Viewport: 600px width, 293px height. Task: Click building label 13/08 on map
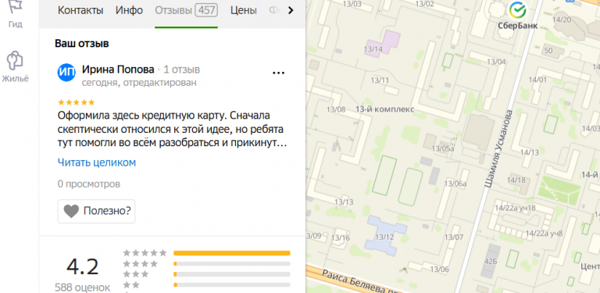coord(336,109)
